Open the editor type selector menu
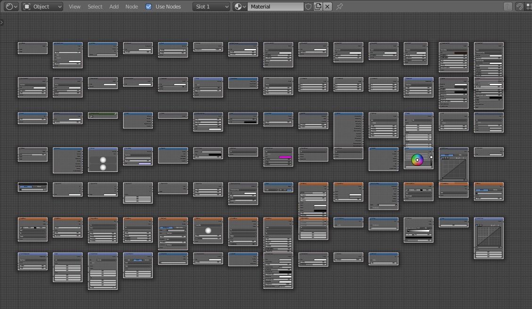The height and width of the screenshot is (309, 532). [x=11, y=7]
